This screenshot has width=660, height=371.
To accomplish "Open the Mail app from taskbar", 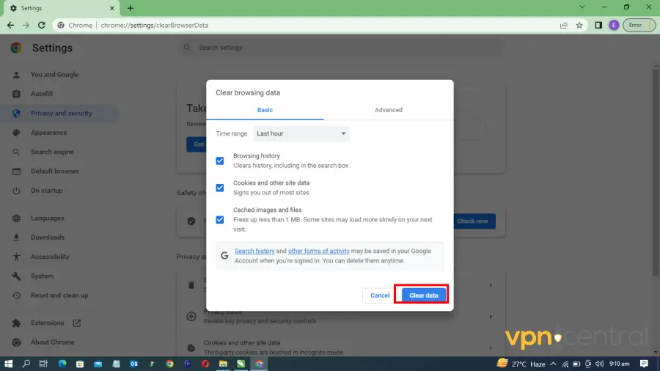I will click(98, 364).
